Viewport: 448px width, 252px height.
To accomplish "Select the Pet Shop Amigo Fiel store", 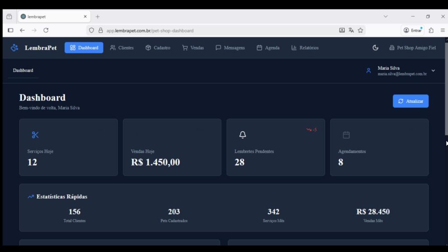I will 413,48.
